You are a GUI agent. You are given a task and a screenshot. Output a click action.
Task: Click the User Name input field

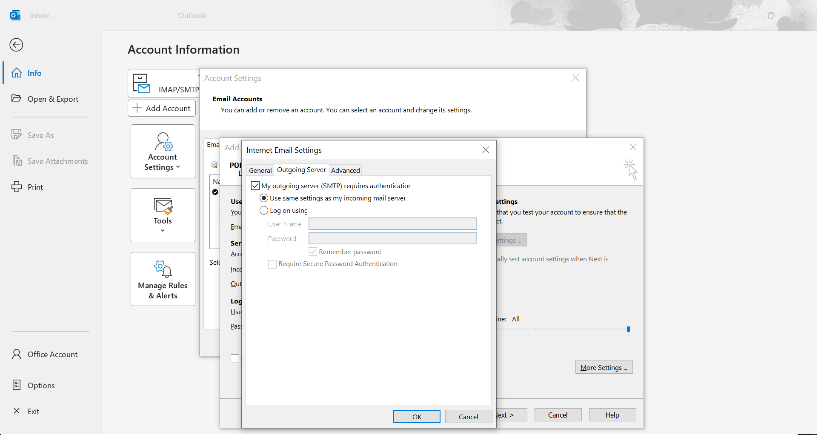click(x=392, y=224)
